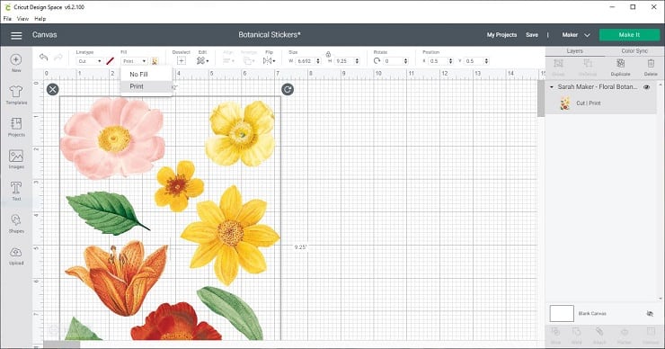Open the Shapes tool
This screenshot has height=349, width=665.
(16, 223)
